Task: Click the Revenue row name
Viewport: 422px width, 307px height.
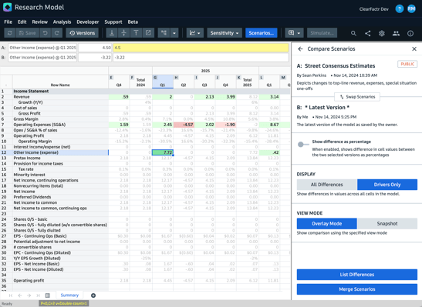Action: click(x=22, y=97)
